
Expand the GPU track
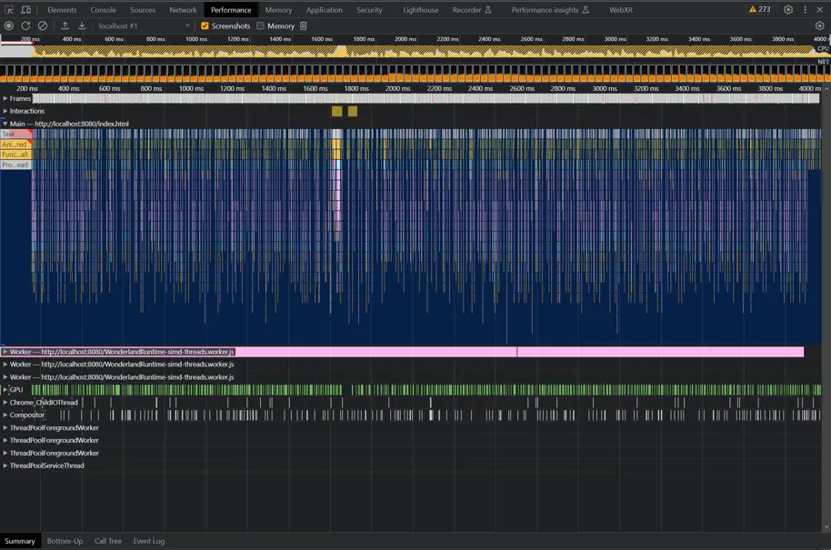[x=5, y=390]
